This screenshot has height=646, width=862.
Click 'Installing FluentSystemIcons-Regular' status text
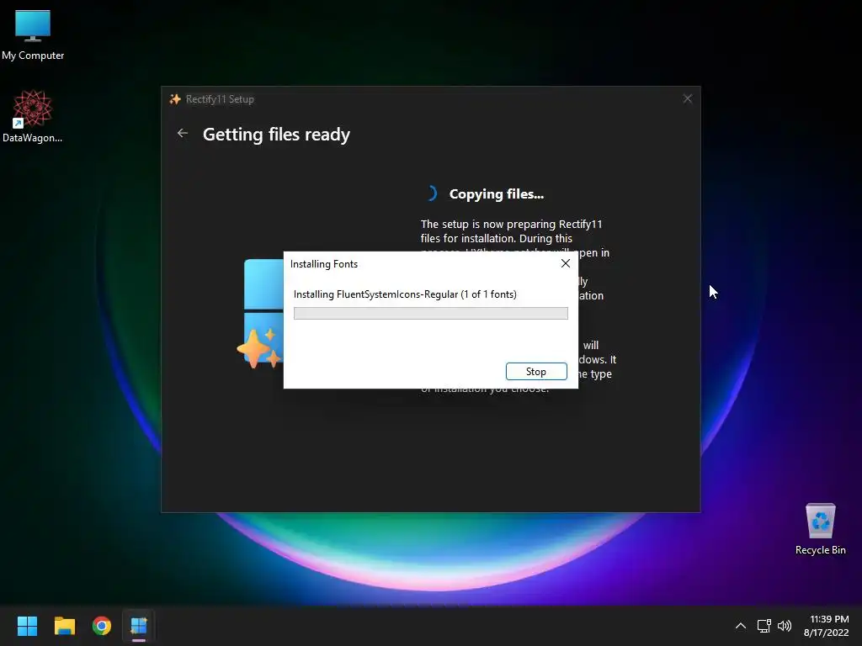tap(405, 294)
